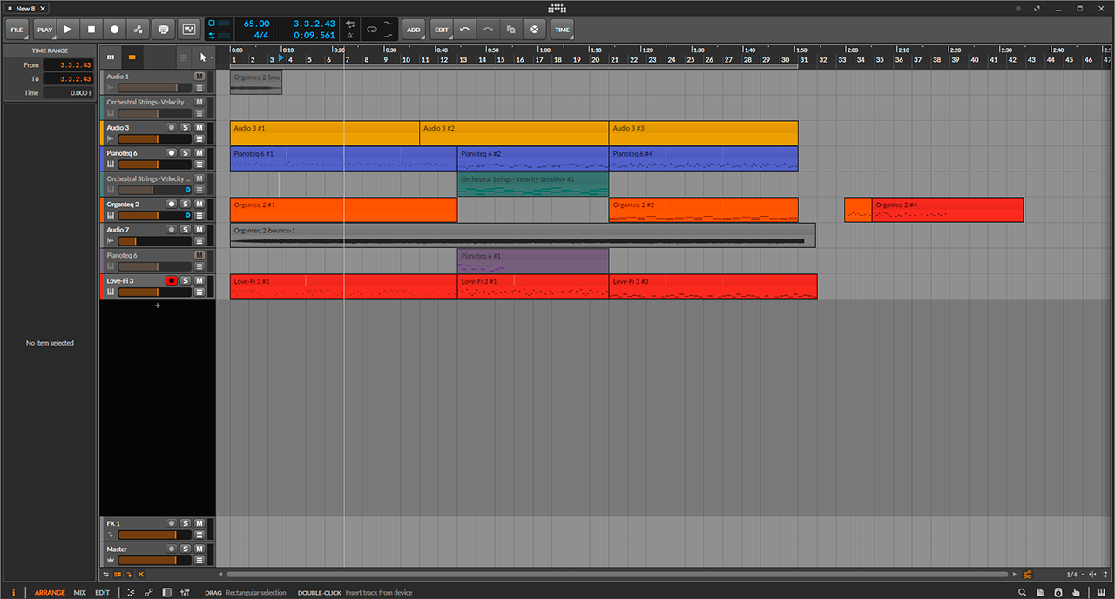Open the browser search icon
Viewport: 1115px width, 599px height.
pyautogui.click(x=1022, y=592)
